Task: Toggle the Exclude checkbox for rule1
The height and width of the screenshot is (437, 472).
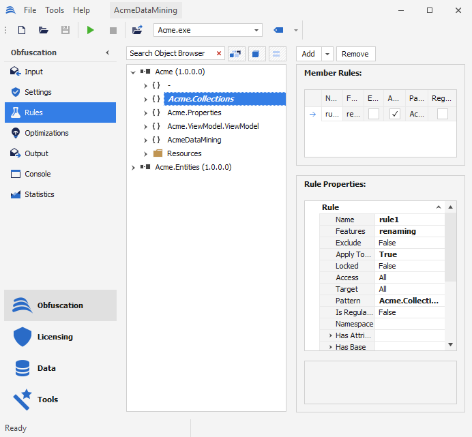Action: [374, 115]
